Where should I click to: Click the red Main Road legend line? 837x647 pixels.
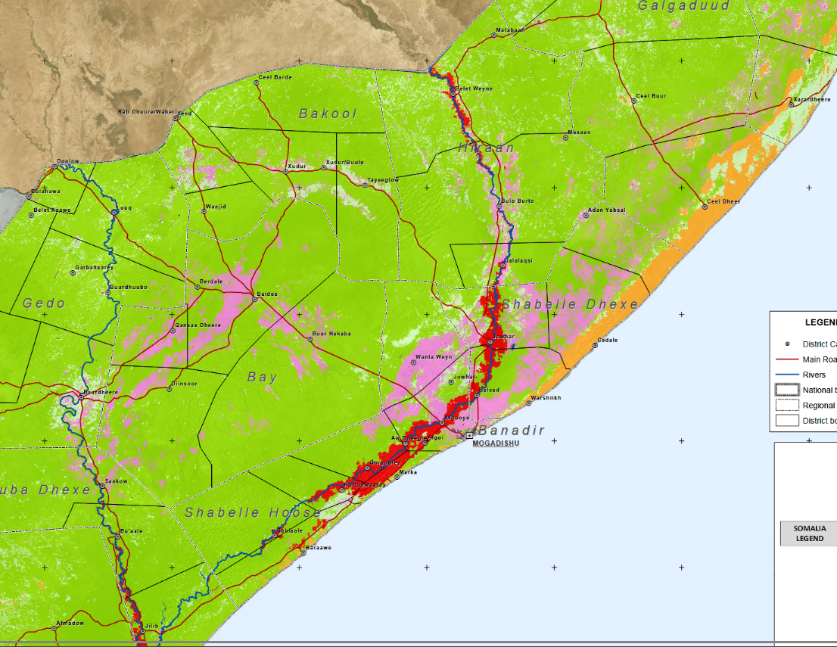click(x=787, y=359)
